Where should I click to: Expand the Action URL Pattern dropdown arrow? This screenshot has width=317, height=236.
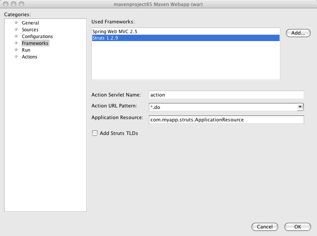click(300, 107)
